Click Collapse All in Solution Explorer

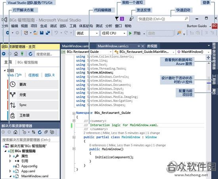tap(46, 132)
